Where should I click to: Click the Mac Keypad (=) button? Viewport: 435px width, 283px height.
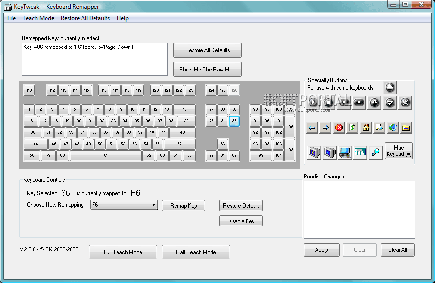coord(399,151)
